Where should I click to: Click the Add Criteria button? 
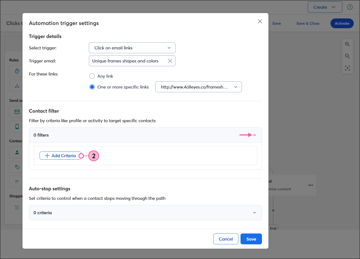(x=60, y=156)
